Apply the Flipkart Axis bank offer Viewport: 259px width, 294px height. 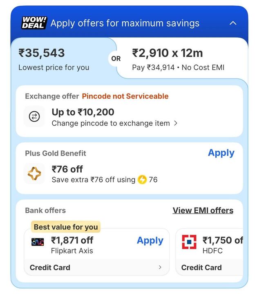(x=150, y=241)
